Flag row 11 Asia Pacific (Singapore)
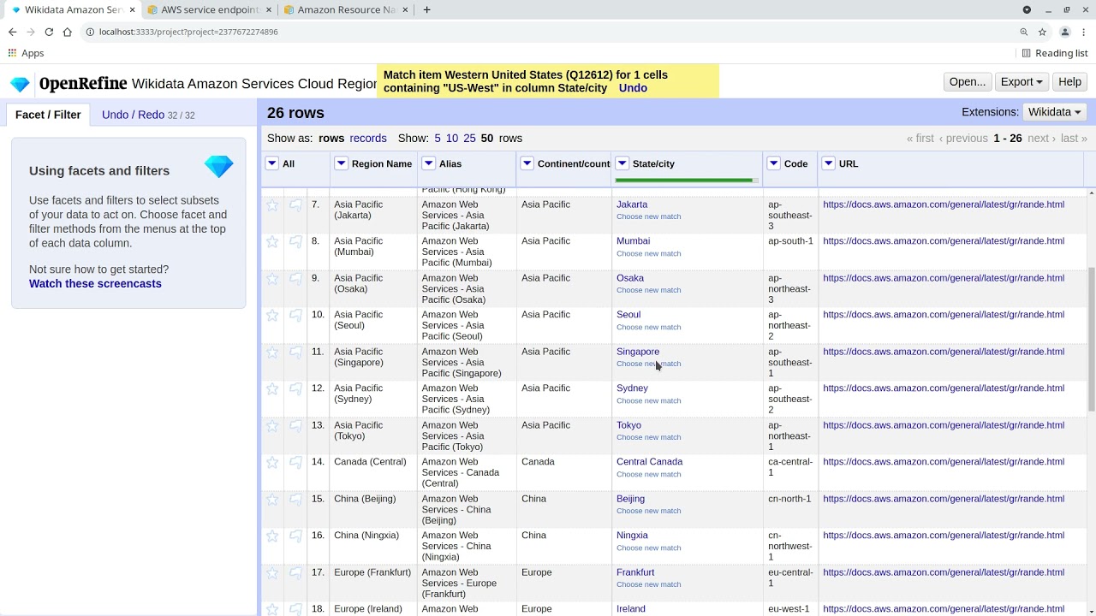The height and width of the screenshot is (616, 1096). click(295, 352)
